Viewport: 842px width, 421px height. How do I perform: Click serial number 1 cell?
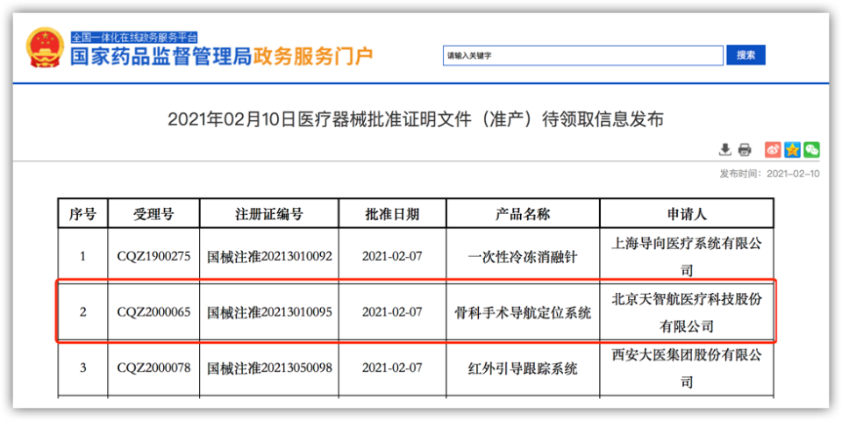tap(82, 256)
